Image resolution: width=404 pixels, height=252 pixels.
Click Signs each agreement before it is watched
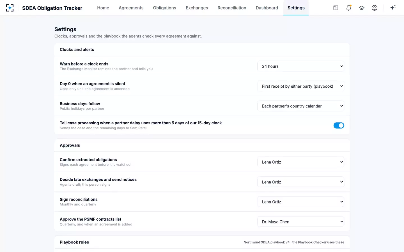pyautogui.click(x=95, y=165)
